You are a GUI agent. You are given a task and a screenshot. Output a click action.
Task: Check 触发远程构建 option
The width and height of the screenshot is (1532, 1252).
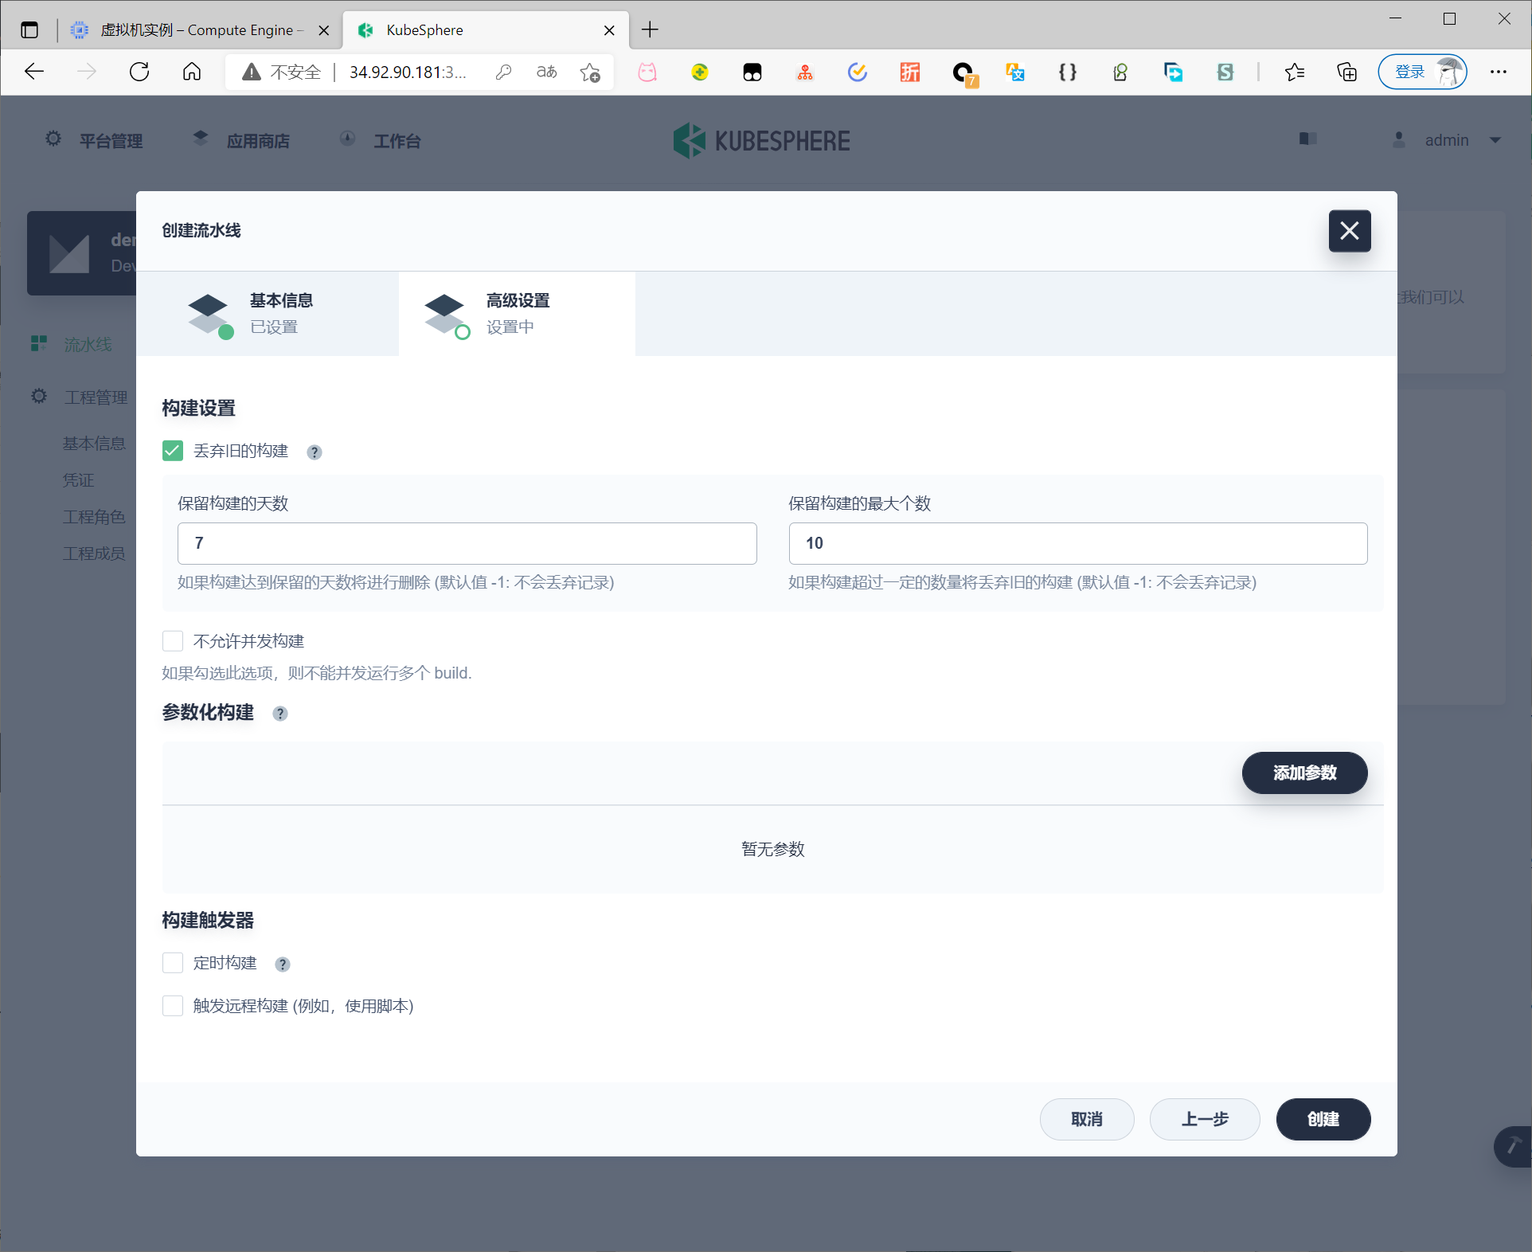173,1006
